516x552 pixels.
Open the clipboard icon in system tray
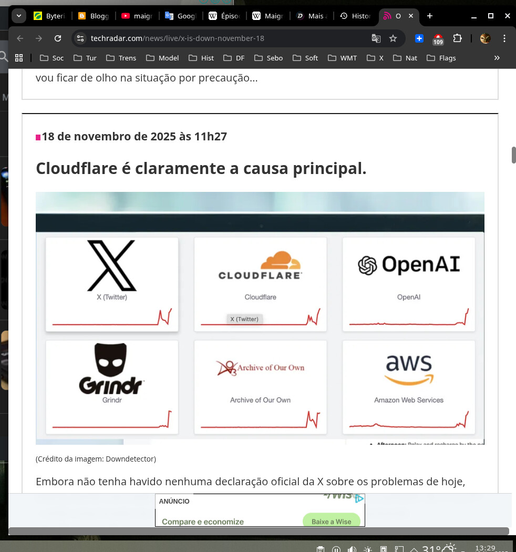[x=321, y=549]
